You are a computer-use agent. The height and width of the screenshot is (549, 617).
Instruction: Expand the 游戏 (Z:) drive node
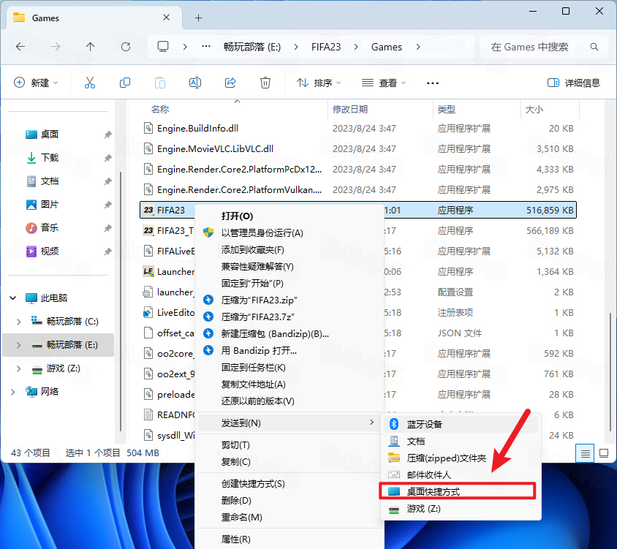(x=18, y=368)
